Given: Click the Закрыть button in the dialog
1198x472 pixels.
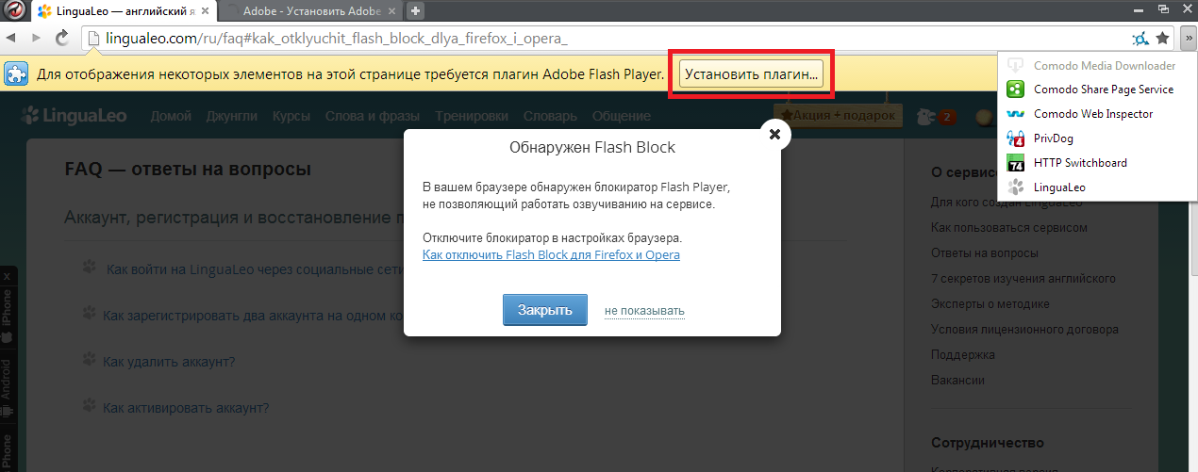Looking at the screenshot, I should [545, 310].
